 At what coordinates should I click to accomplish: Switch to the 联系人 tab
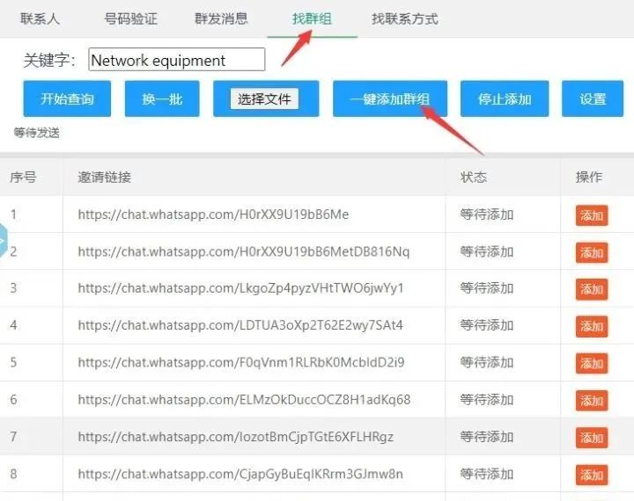tap(40, 18)
